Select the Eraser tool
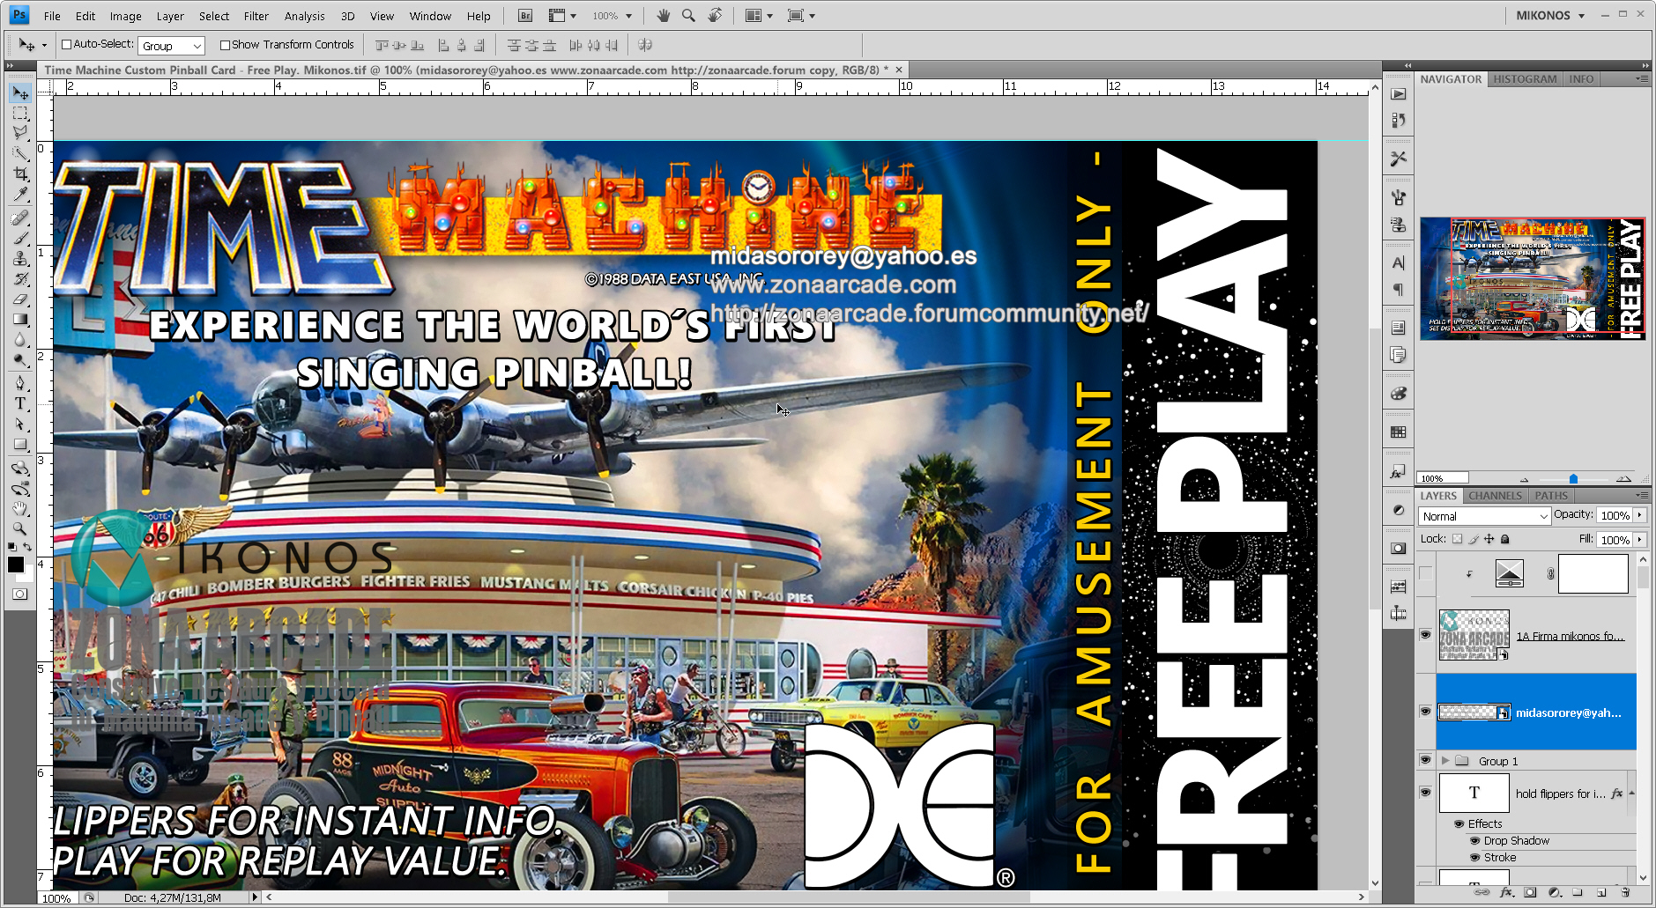The width and height of the screenshot is (1656, 908). [20, 299]
